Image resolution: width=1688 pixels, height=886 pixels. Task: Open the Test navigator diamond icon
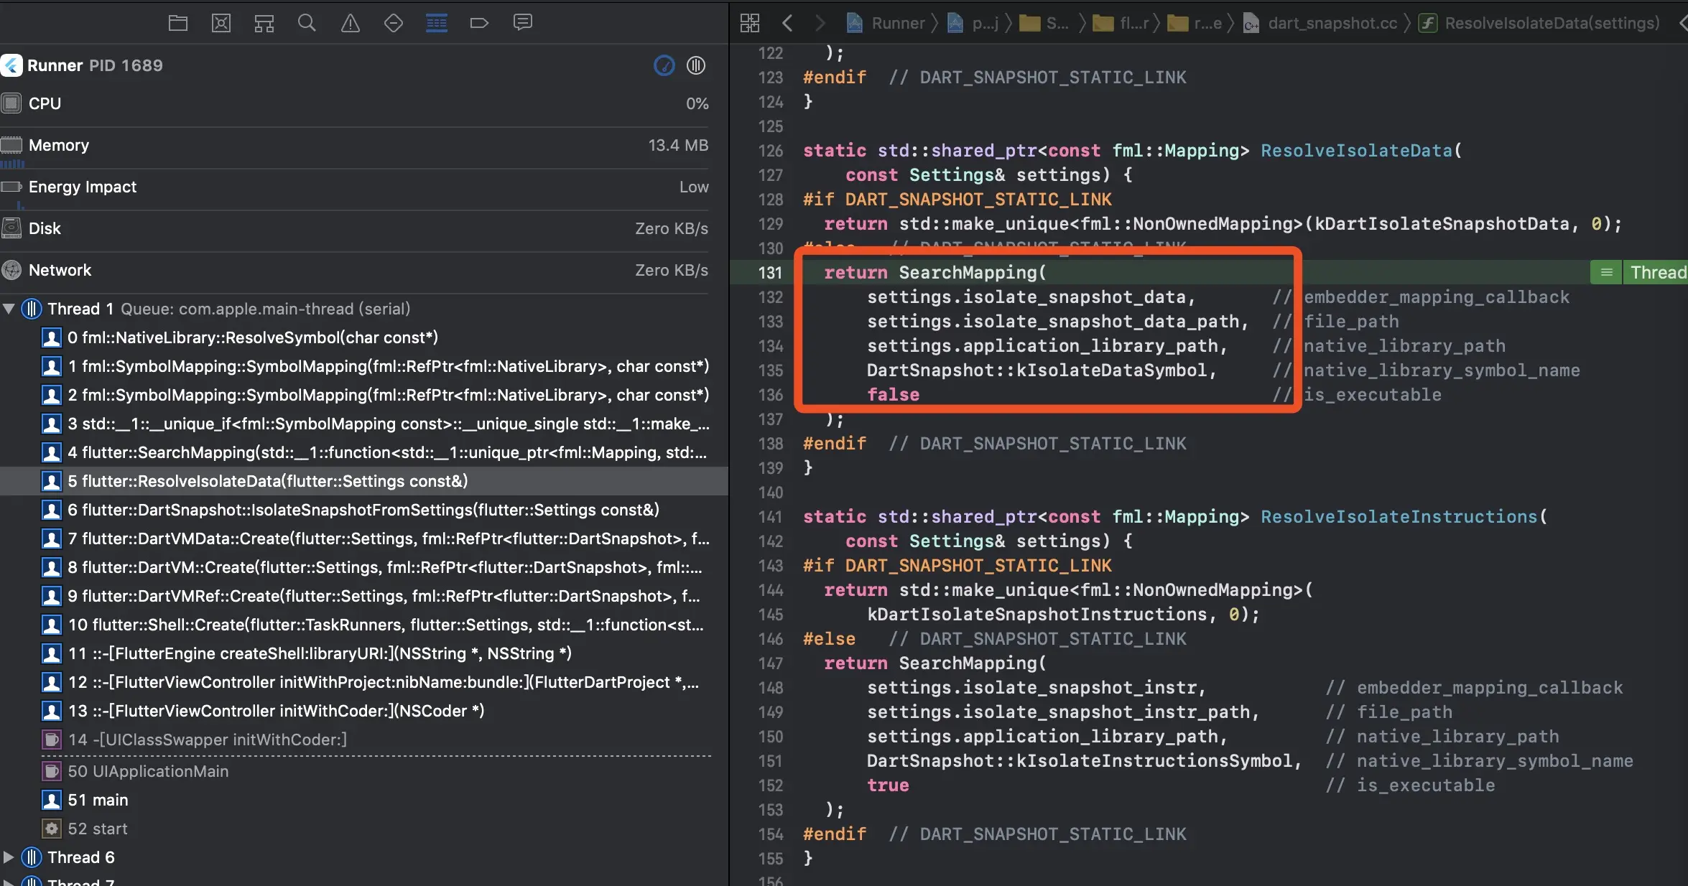coord(394,23)
